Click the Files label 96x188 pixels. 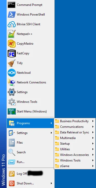(20, 143)
